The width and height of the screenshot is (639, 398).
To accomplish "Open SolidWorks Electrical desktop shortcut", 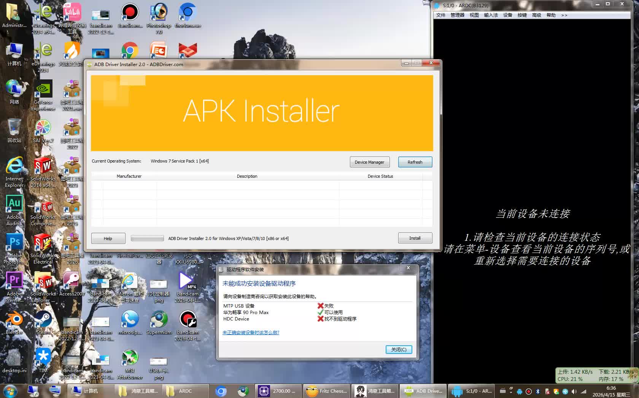I will (43, 249).
